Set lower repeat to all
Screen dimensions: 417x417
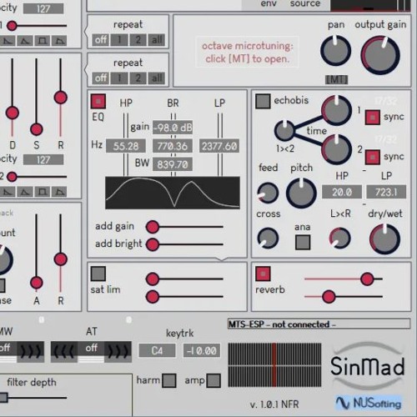tap(157, 78)
